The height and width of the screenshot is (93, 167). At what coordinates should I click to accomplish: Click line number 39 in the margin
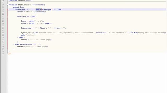click(x=3, y=53)
